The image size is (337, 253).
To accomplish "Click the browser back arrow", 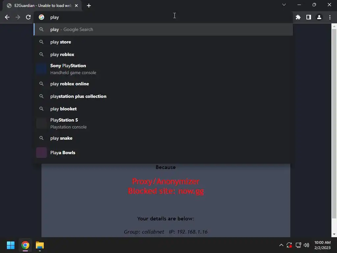I will coord(7,17).
